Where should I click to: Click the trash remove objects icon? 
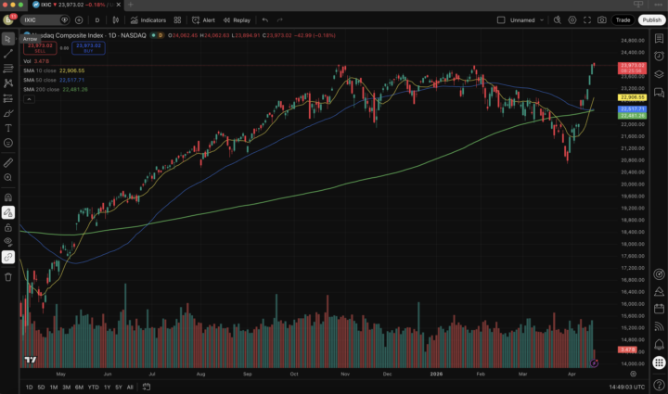(x=8, y=277)
